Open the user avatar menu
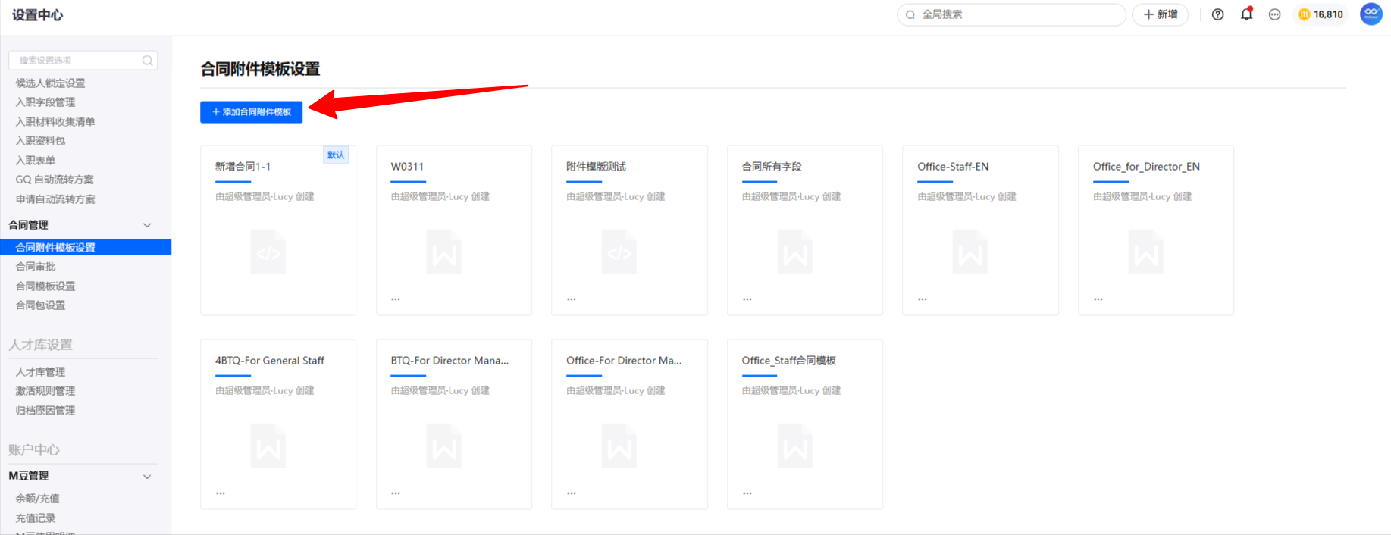 [1371, 14]
